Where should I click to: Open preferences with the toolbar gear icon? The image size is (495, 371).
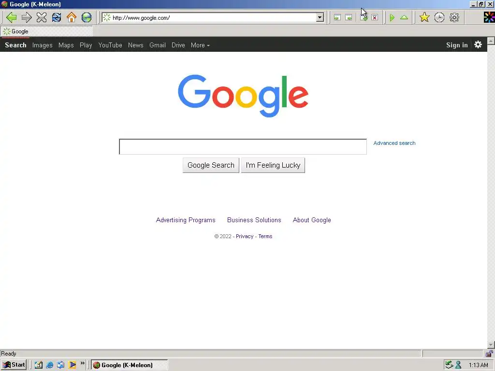pos(454,17)
